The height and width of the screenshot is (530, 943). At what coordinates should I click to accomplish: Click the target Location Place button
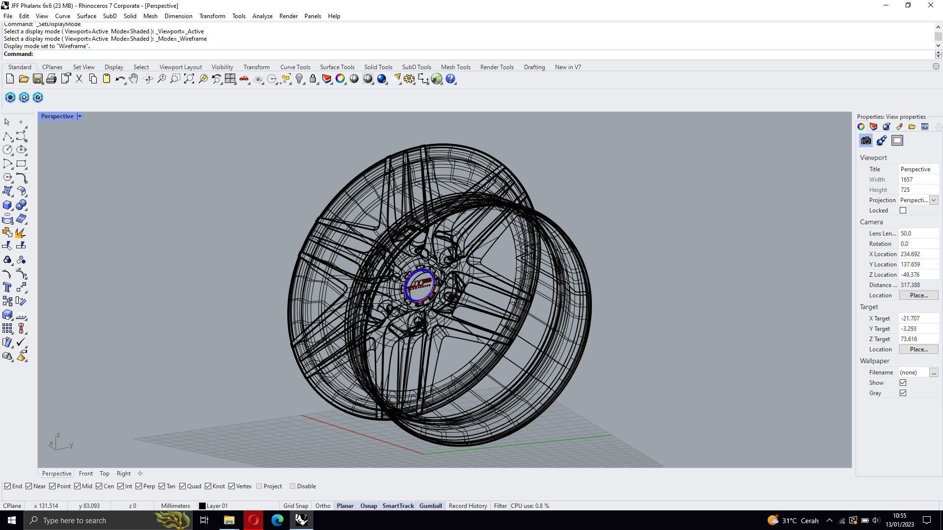[918, 349]
